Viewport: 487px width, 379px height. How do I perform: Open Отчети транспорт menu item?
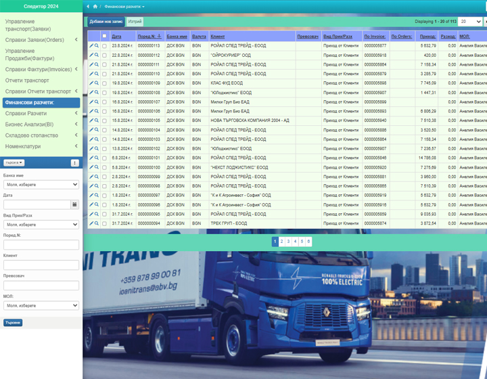[x=41, y=81]
